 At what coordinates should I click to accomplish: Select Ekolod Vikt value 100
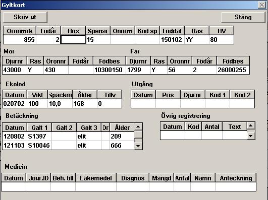[x=37, y=104]
